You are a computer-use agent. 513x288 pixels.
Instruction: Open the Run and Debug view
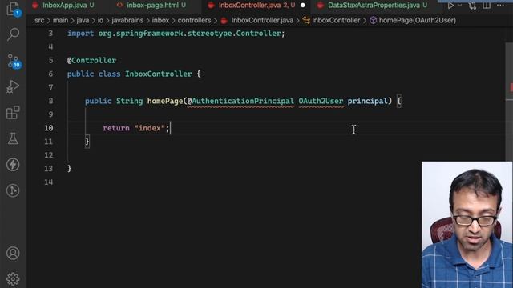point(13,86)
